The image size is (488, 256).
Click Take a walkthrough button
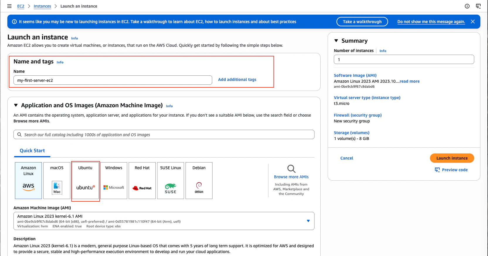pos(362,22)
